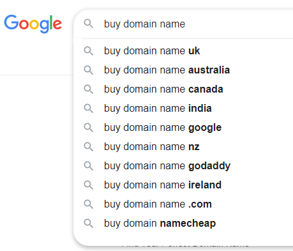The width and height of the screenshot is (293, 251).
Task: Click magnifier icon beside 'uk' suggestion
Action: click(88, 51)
